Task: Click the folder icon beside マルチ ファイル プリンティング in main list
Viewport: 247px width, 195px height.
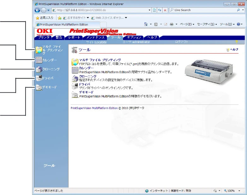Action: (75, 62)
